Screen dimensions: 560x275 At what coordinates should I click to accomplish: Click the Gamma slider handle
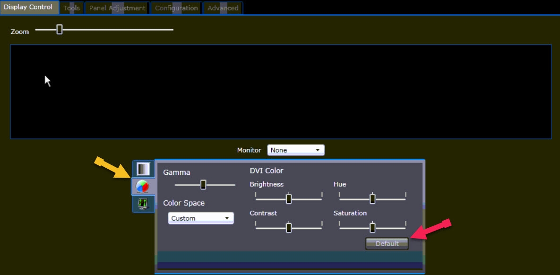pyautogui.click(x=203, y=185)
